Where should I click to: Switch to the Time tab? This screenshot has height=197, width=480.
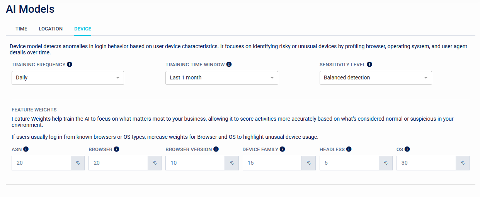click(21, 29)
